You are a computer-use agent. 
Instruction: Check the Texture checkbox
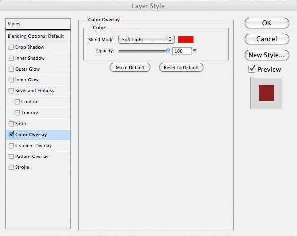point(17,113)
